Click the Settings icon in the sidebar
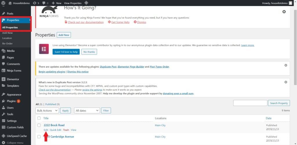The width and height of the screenshot is (297, 145). tap(3, 121)
